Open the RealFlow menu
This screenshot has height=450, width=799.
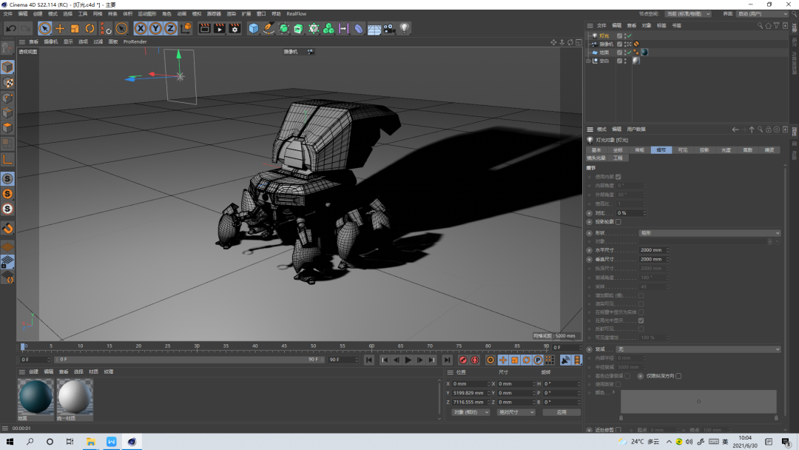[x=297, y=14]
